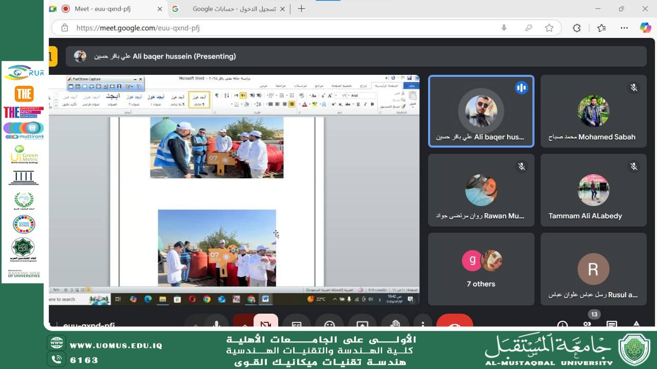The image size is (657, 369).
Task: Toggle show paragraph marks ¶ button
Action: tap(217, 96)
